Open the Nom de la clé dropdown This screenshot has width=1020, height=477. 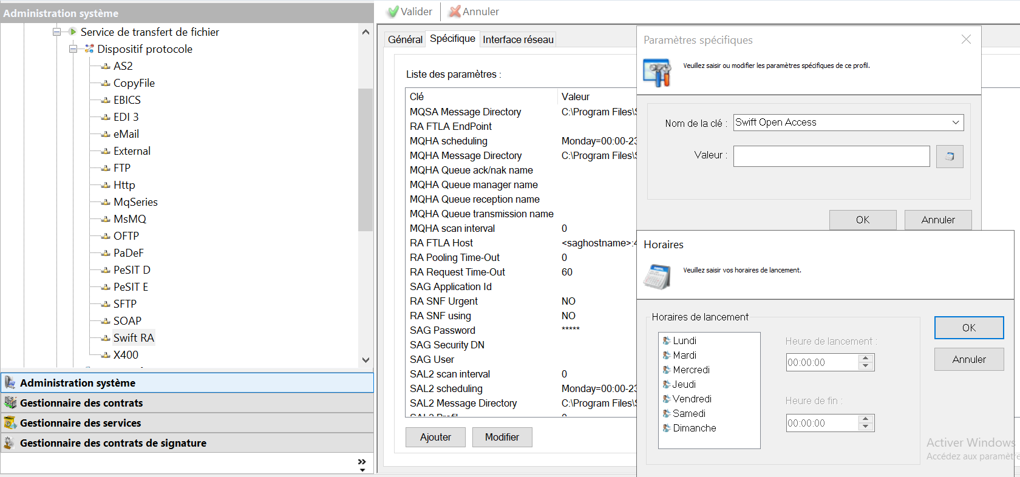click(955, 123)
